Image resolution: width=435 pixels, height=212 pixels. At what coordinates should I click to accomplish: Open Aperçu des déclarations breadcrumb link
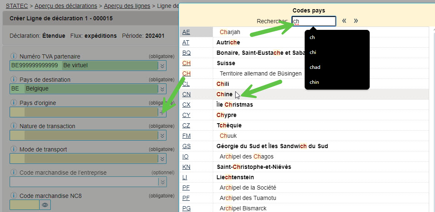click(x=66, y=6)
